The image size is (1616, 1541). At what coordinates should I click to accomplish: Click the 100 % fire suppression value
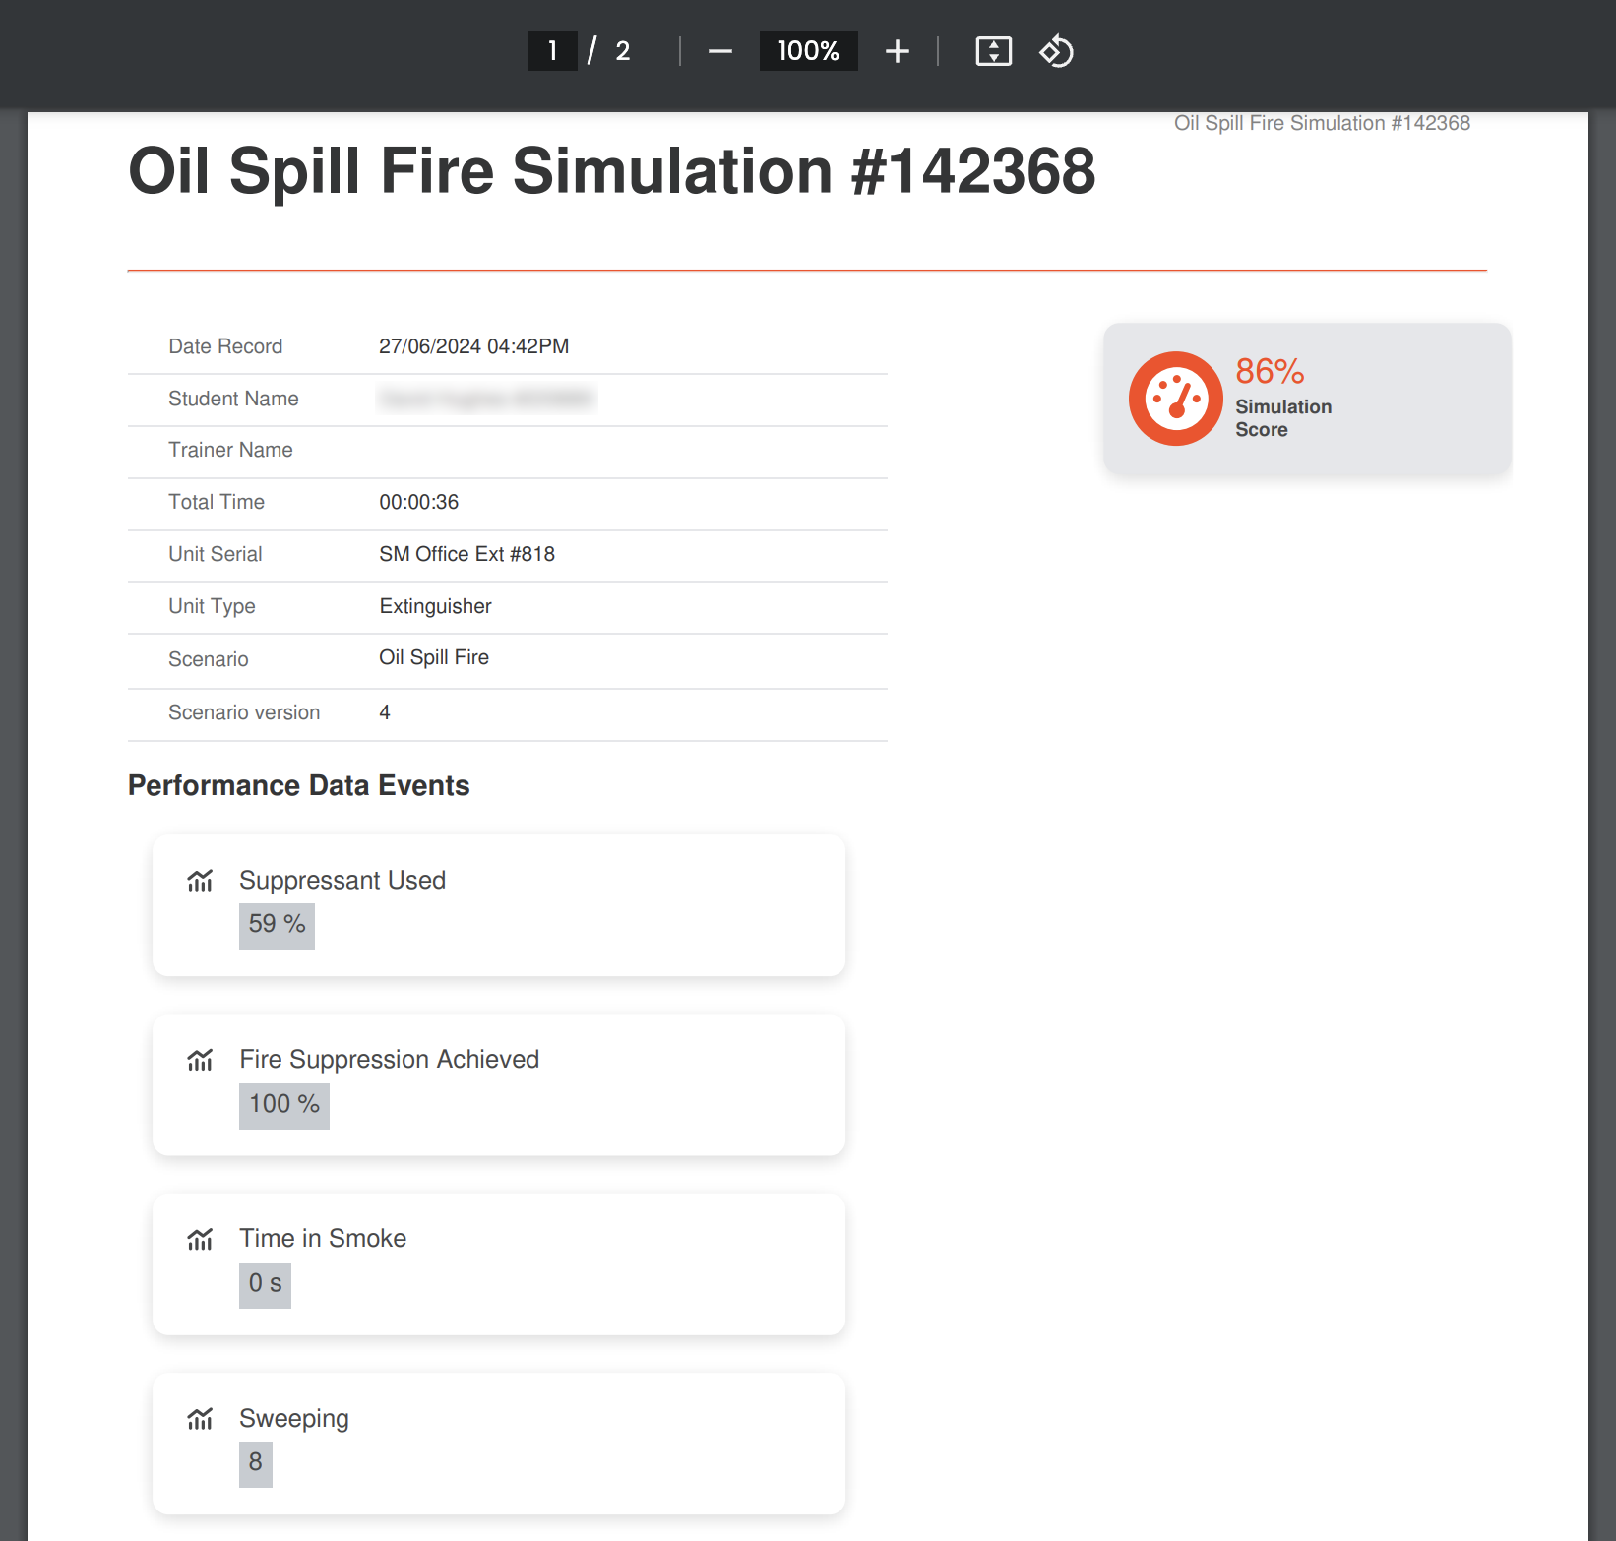284,1105
